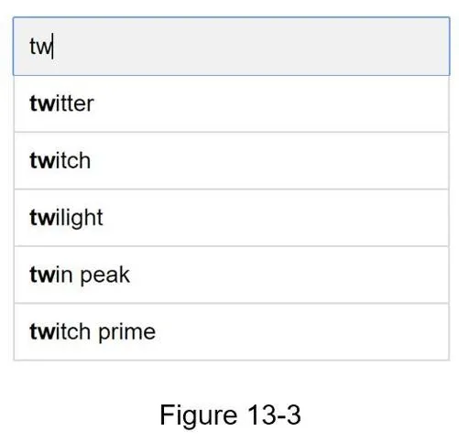This screenshot has height=442, width=459.
Task: Click the Figure 13-3 caption
Action: click(230, 415)
